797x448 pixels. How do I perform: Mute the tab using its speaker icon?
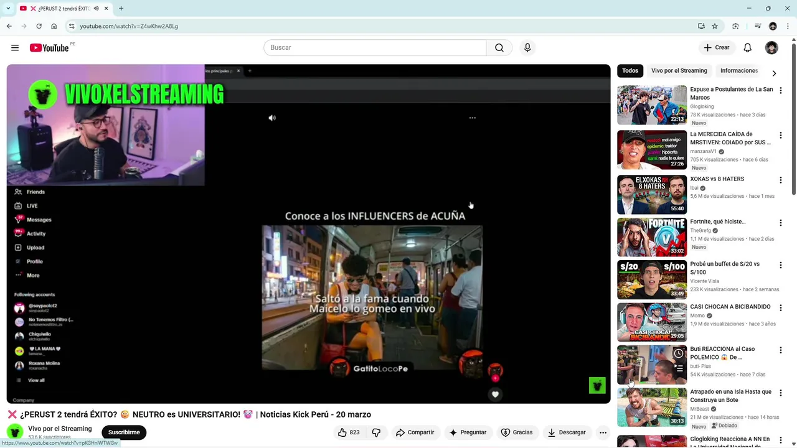pyautogui.click(x=96, y=8)
